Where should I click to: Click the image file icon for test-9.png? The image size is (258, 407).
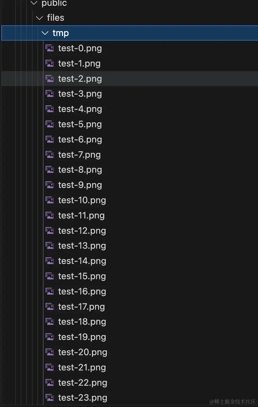click(50, 185)
